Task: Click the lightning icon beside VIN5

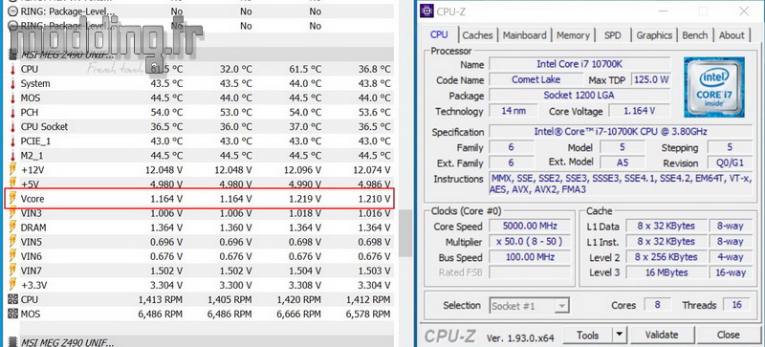Action: 12,242
